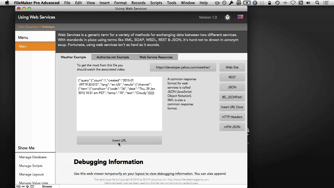This screenshot has width=334, height=188.
Task: Open Notification Center list icon
Action: (326, 3)
